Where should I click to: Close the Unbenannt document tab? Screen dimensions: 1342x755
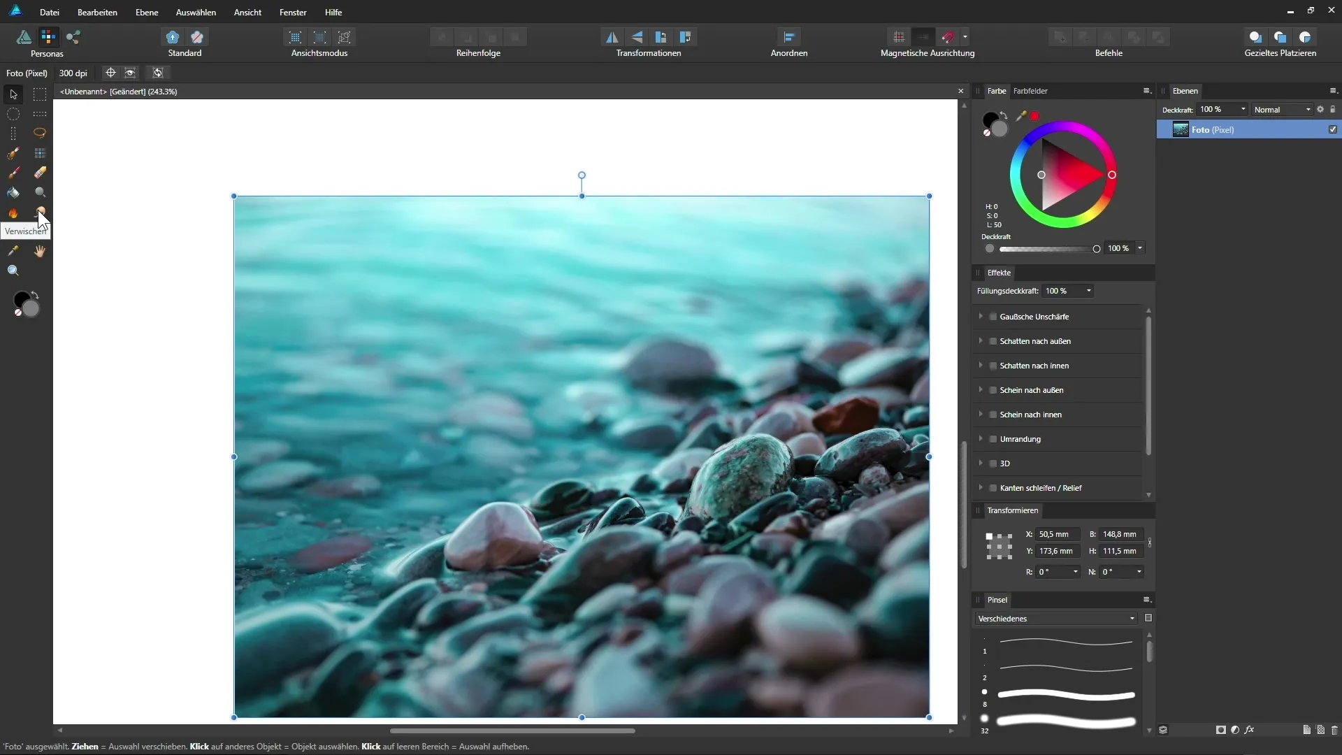(960, 92)
